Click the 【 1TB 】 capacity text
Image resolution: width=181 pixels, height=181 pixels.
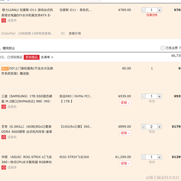coord(67,101)
